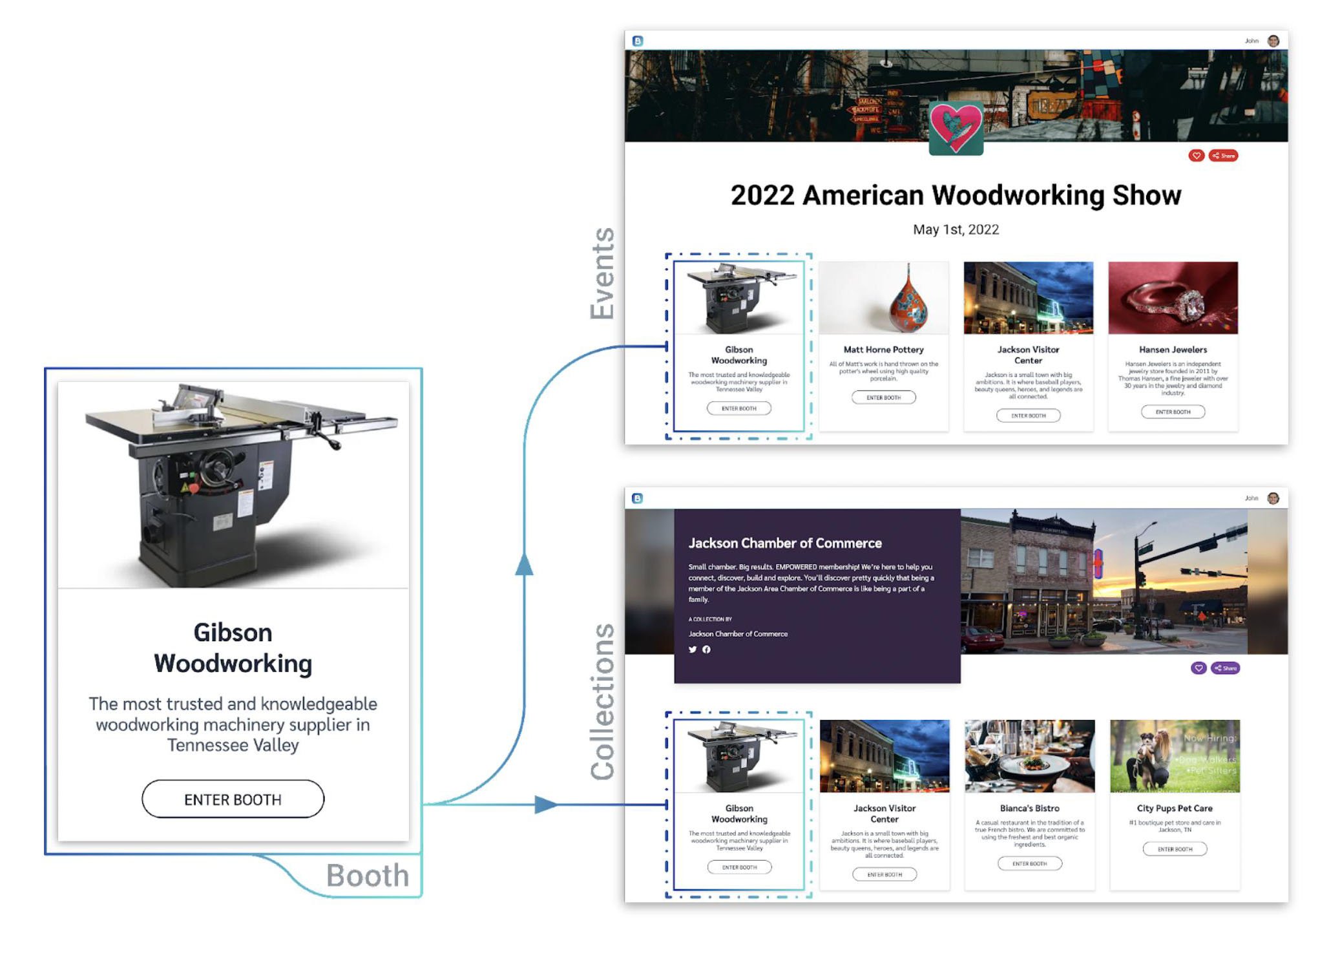Screen dimensions: 1340x961
Task: Click the street scene banner photo in Collections window
Action: pos(1104,582)
